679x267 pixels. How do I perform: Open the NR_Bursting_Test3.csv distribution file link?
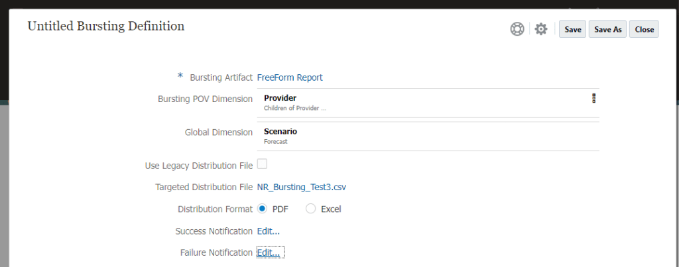click(x=301, y=187)
